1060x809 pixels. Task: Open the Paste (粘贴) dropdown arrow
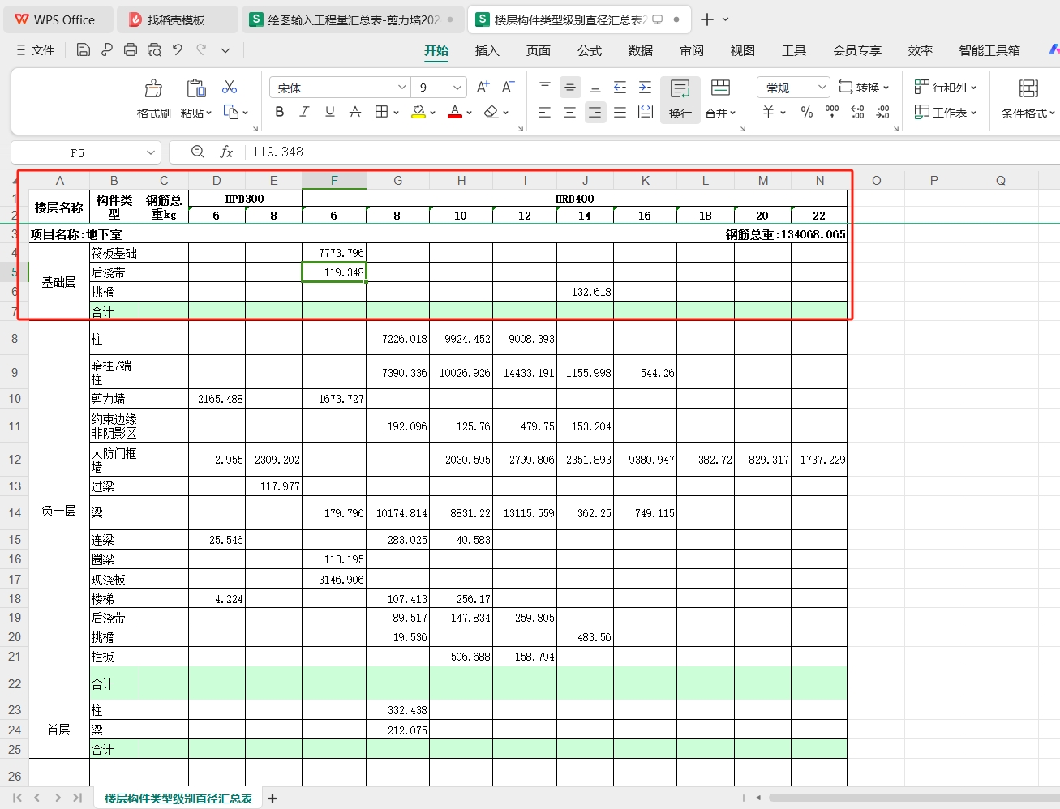pos(208,113)
